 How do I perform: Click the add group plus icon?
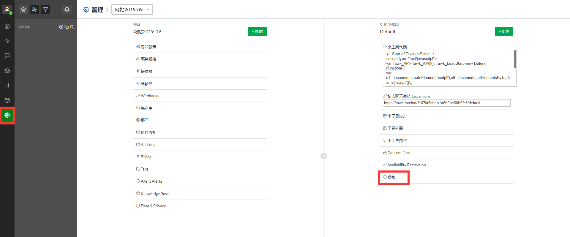pyautogui.click(x=61, y=27)
